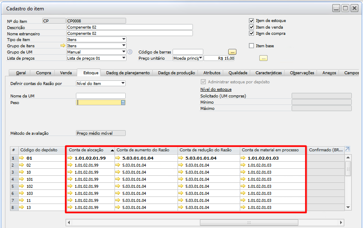Click the expand table icon at grid corner
The height and width of the screenshot is (228, 363).
click(347, 149)
